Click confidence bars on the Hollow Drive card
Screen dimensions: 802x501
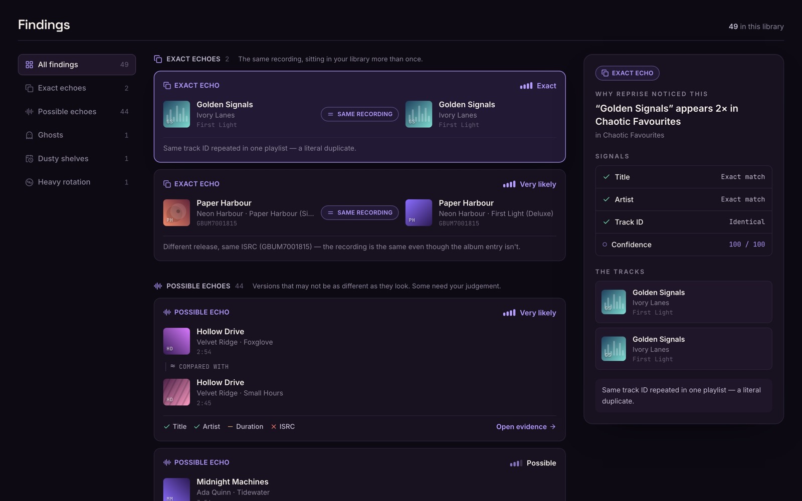(x=509, y=313)
